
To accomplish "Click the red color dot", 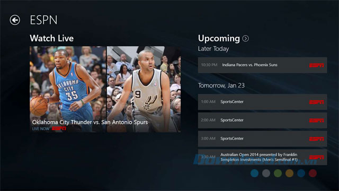I will pyautogui.click(x=313, y=173).
